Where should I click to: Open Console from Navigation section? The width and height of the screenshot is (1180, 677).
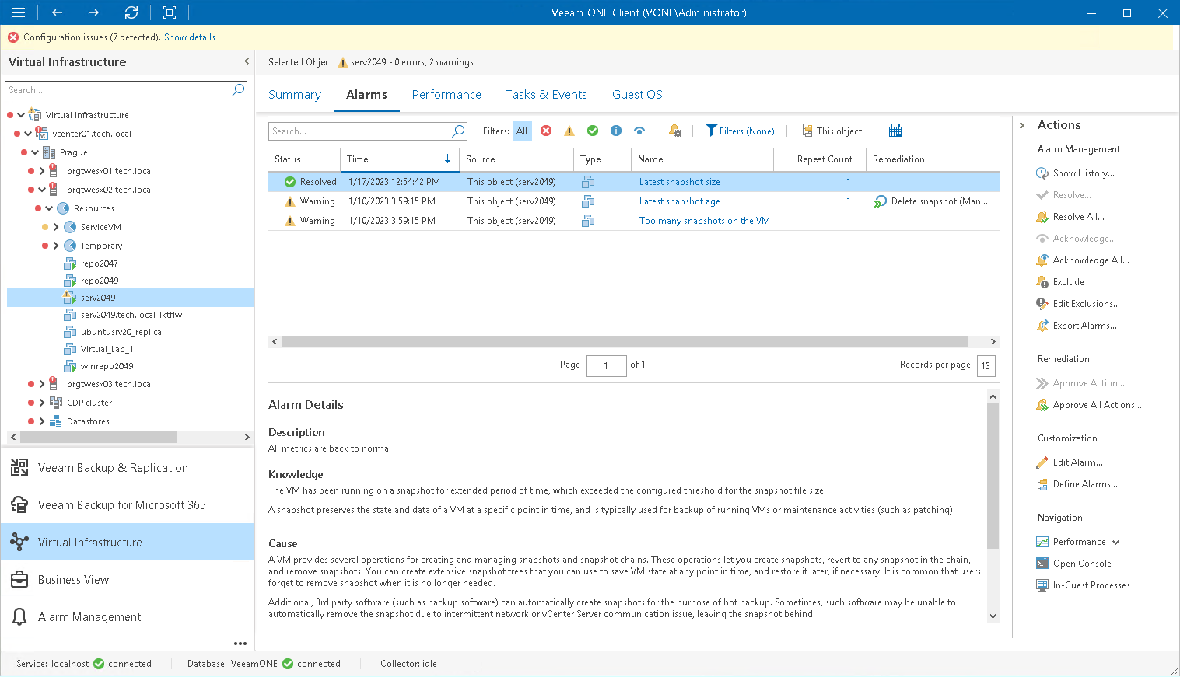coord(1074,564)
